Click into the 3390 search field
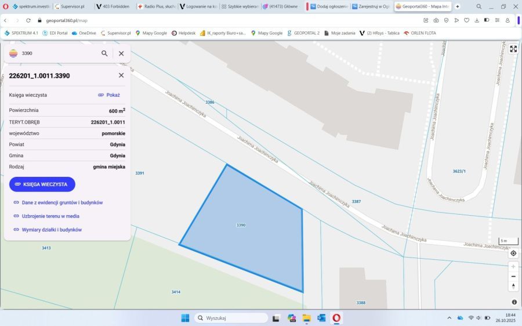This screenshot has width=522, height=326. (60, 53)
